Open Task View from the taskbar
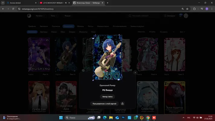This screenshot has height=121, width=215. pos(99,118)
